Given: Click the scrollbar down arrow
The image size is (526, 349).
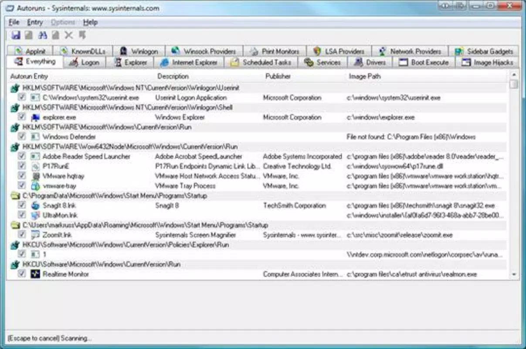Looking at the screenshot, I should [x=514, y=275].
